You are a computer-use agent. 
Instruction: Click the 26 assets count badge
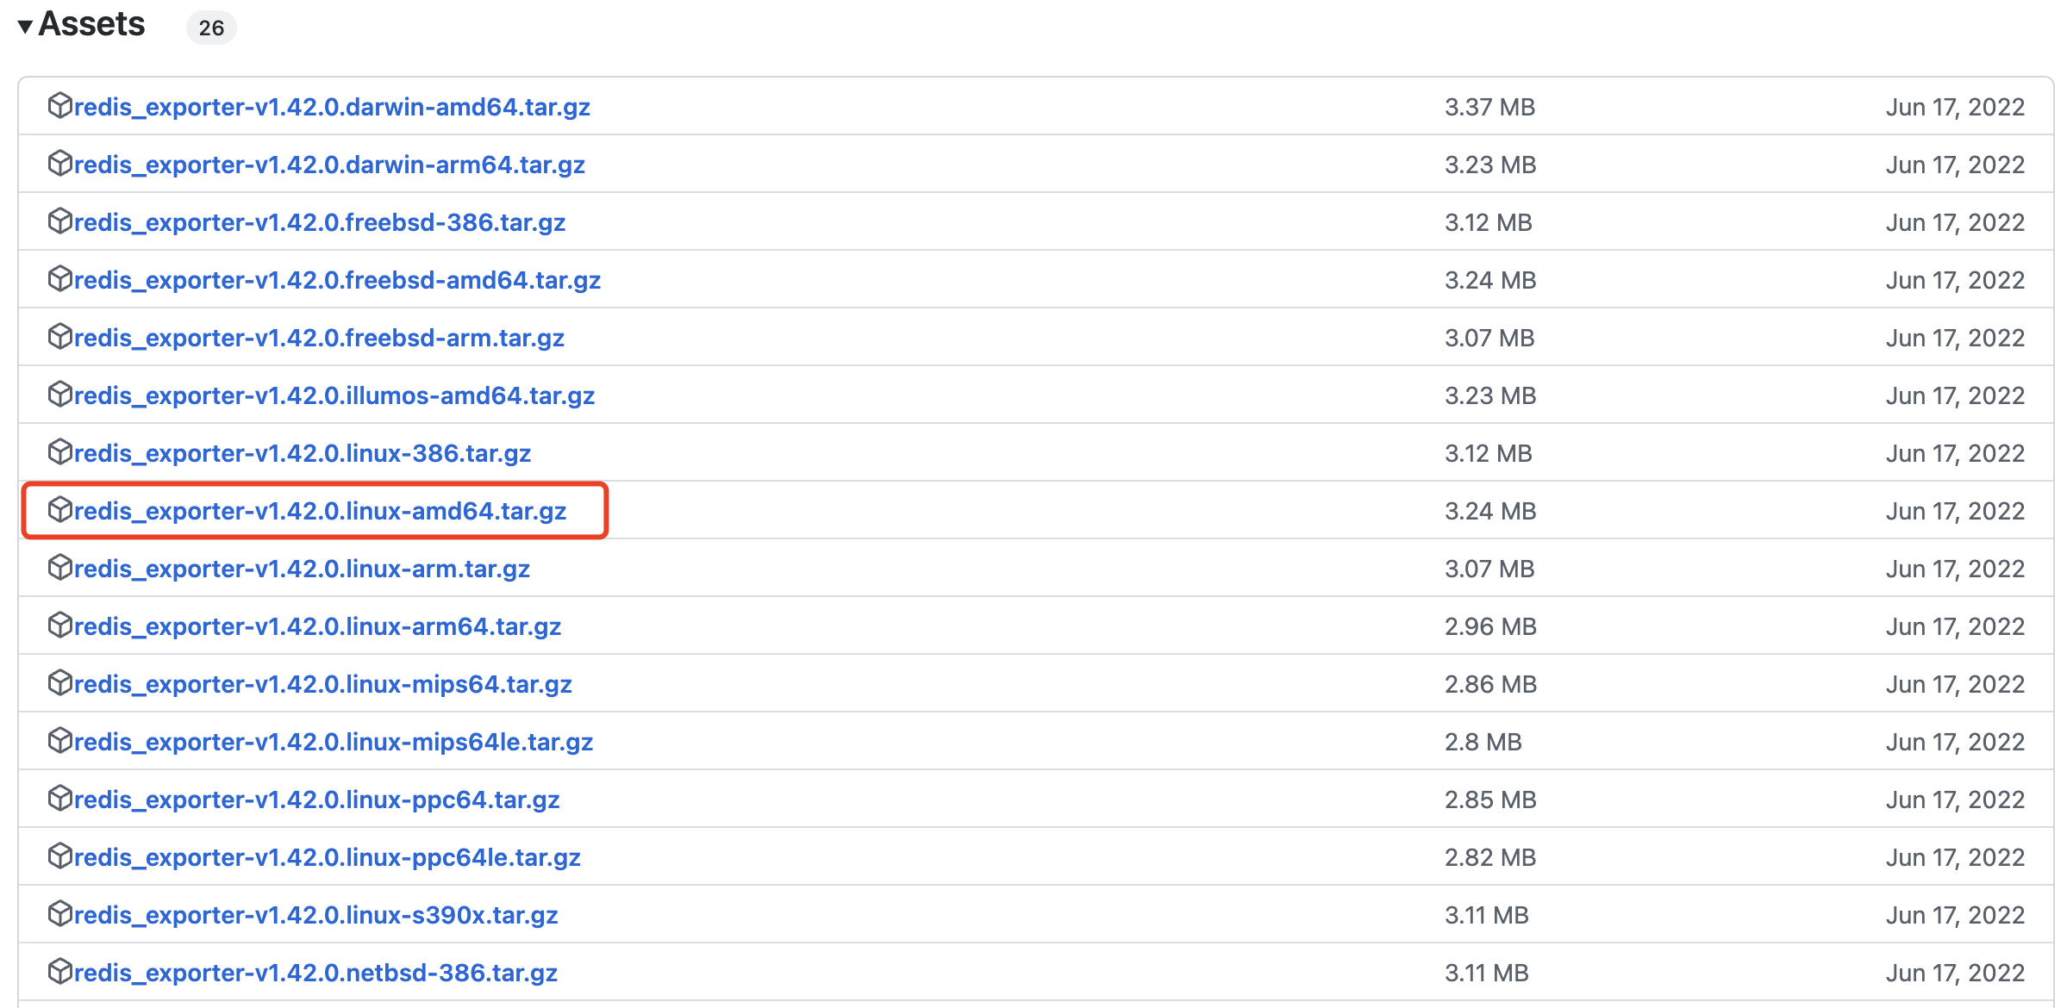[211, 28]
